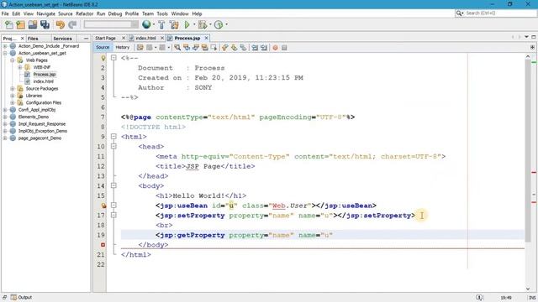Click the red Start Macro Recording icon
This screenshot has width=538, height=302.
point(275,48)
